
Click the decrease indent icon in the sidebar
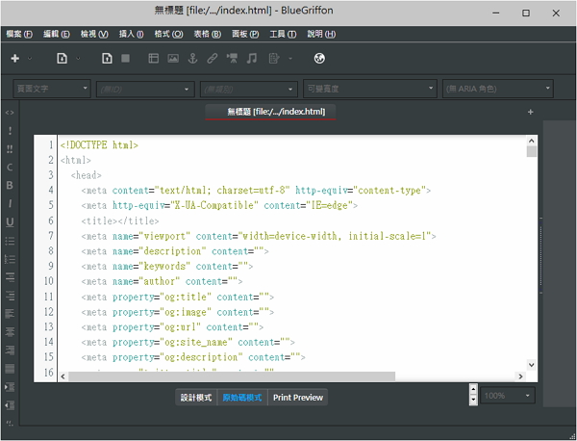pos(10,405)
